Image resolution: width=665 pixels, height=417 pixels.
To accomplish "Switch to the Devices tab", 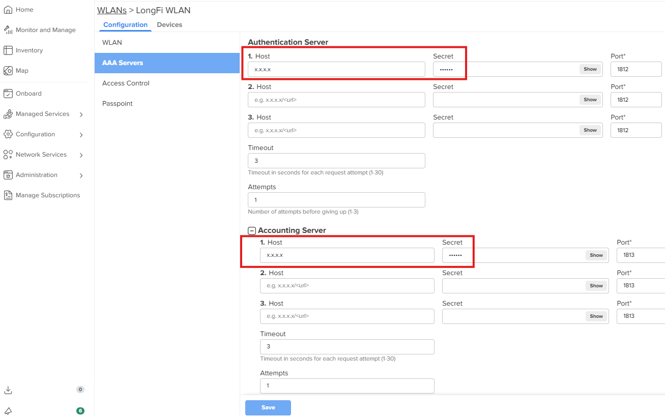I will tap(169, 25).
